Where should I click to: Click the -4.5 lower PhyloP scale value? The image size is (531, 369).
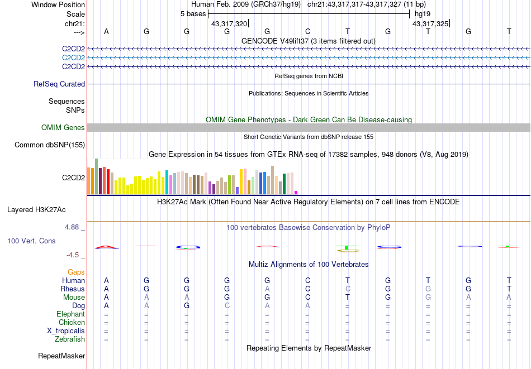tap(73, 255)
